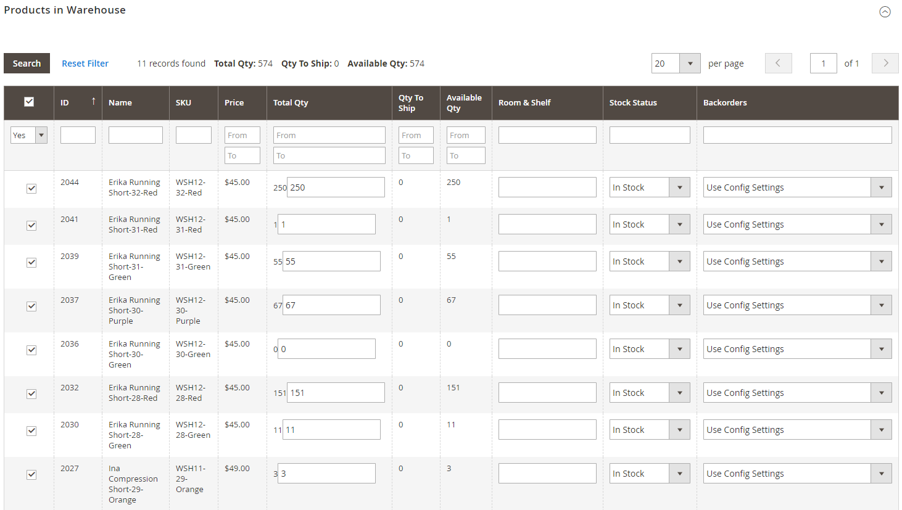Viewport: 902px width, 510px height.
Task: Focus the Backorders filter field
Action: coord(797,135)
